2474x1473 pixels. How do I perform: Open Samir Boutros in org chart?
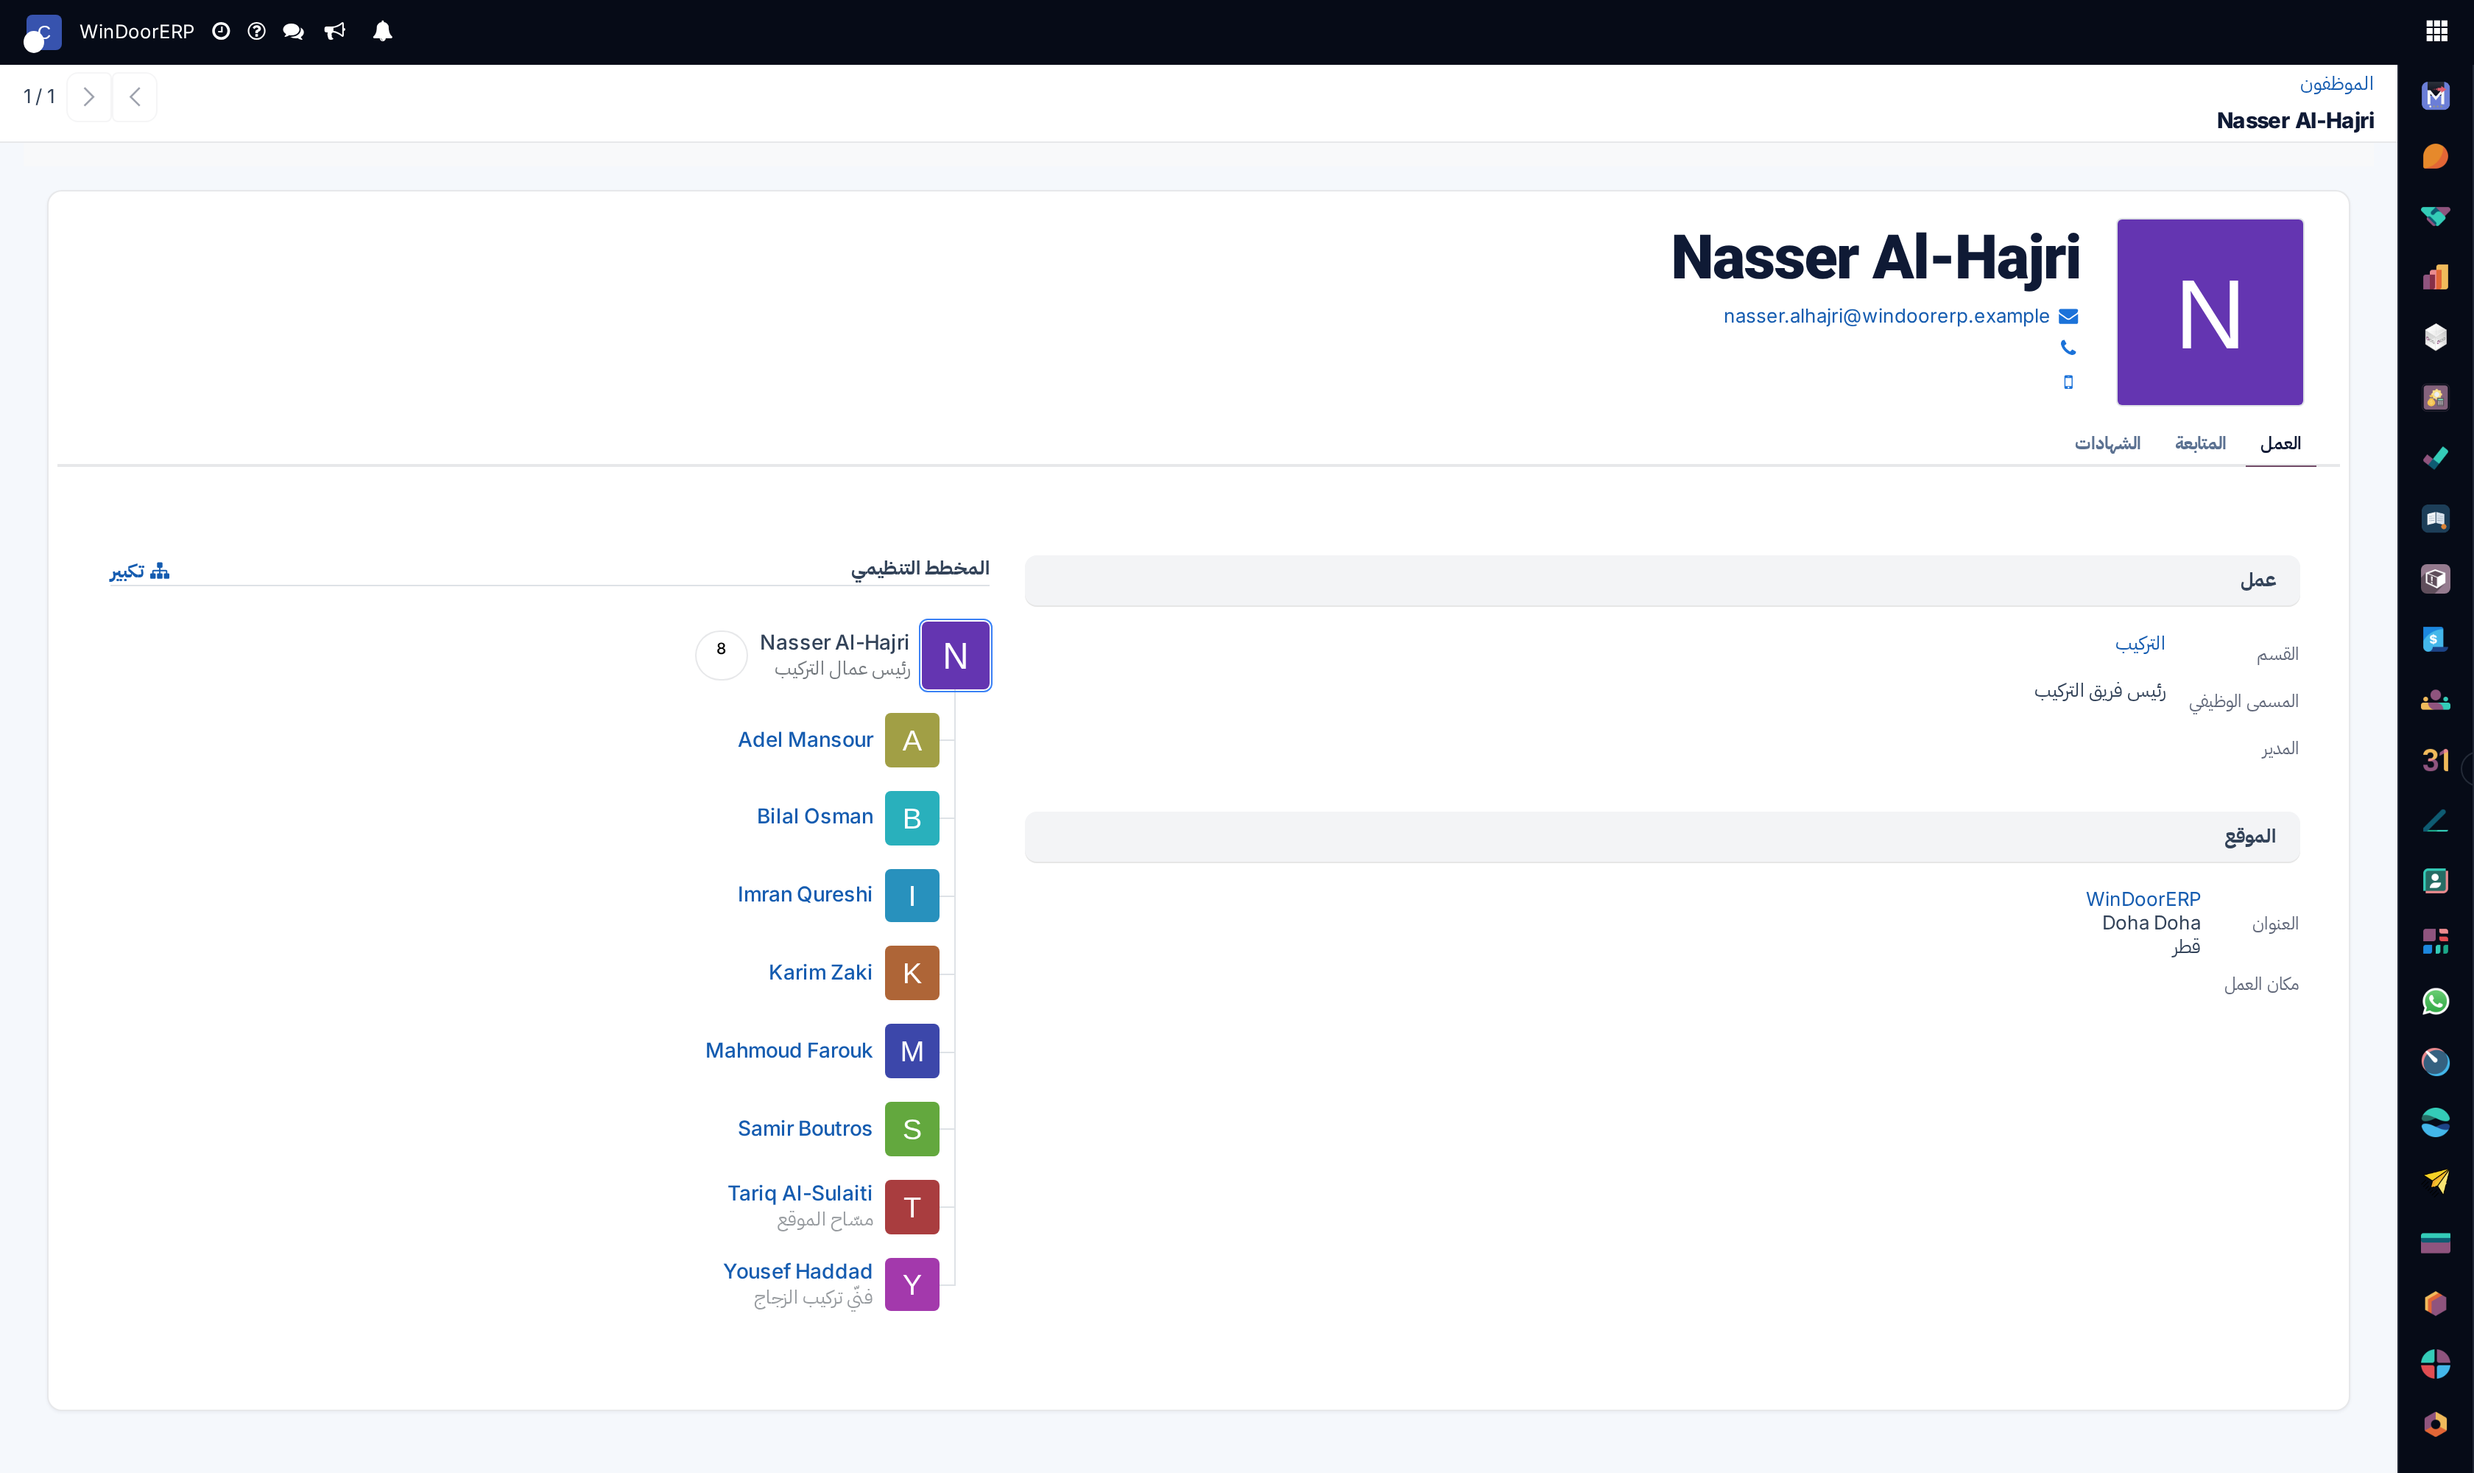[805, 1130]
